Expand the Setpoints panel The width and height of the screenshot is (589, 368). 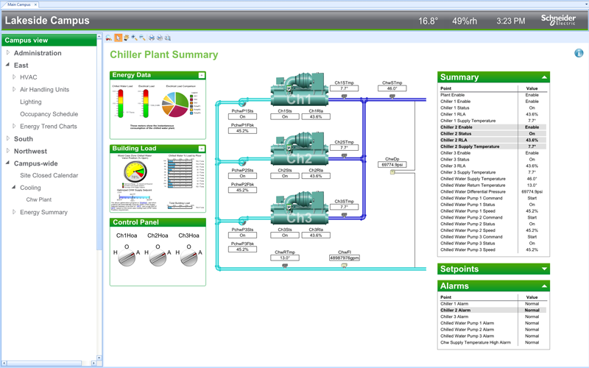tap(544, 269)
